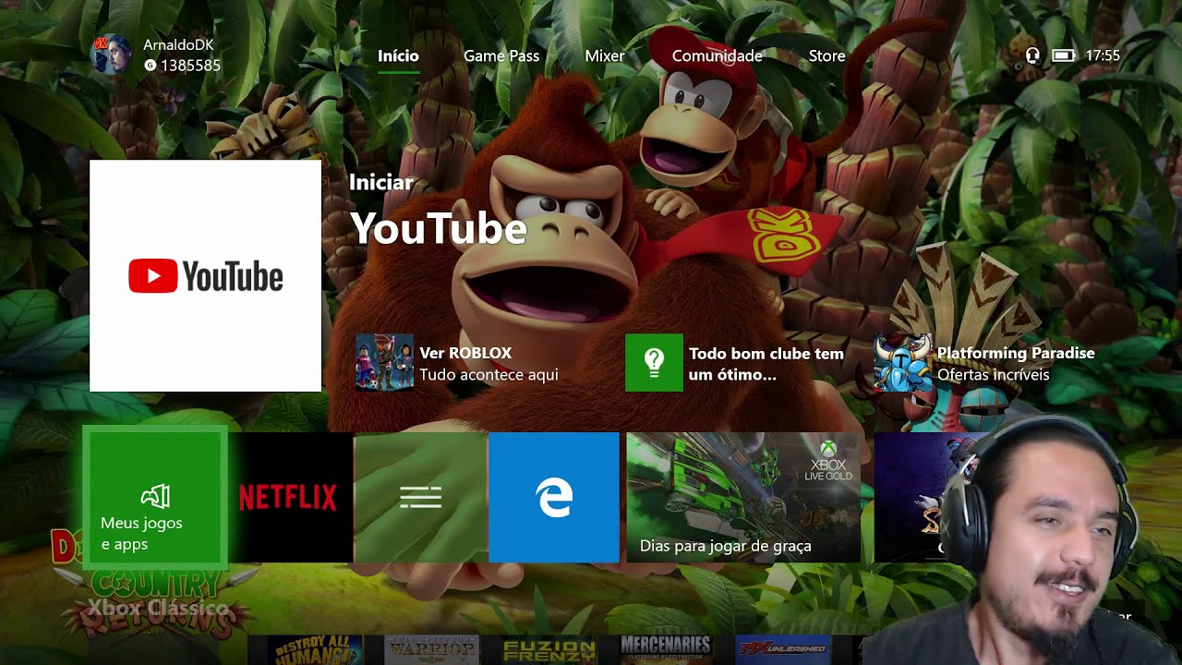The height and width of the screenshot is (665, 1182).
Task: Click the clock showing 17:55
Action: (x=1103, y=55)
